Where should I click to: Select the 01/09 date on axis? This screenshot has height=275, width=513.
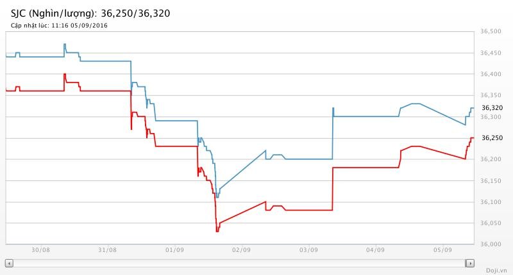[174, 250]
